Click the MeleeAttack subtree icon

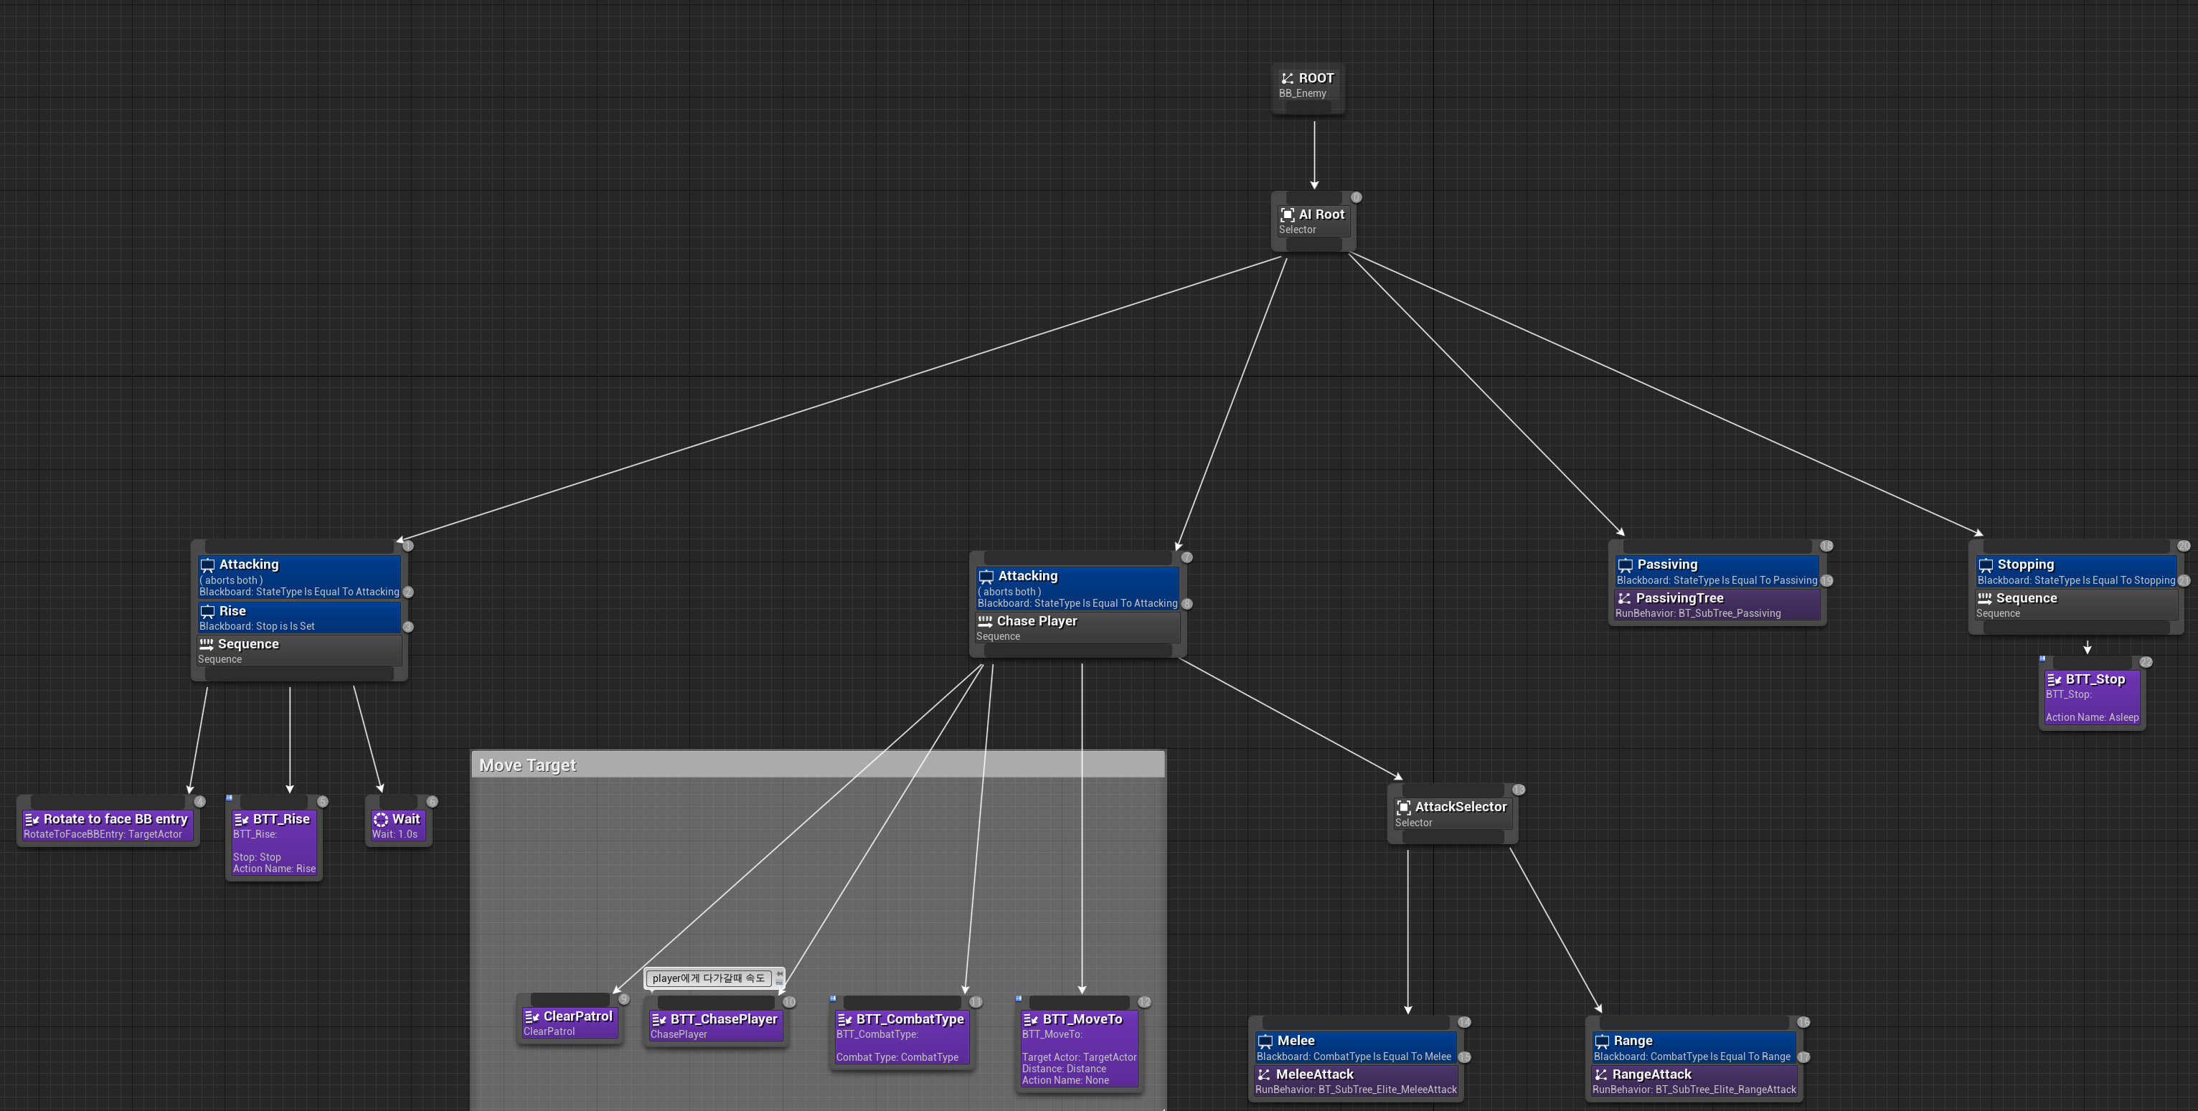pyautogui.click(x=1265, y=1075)
